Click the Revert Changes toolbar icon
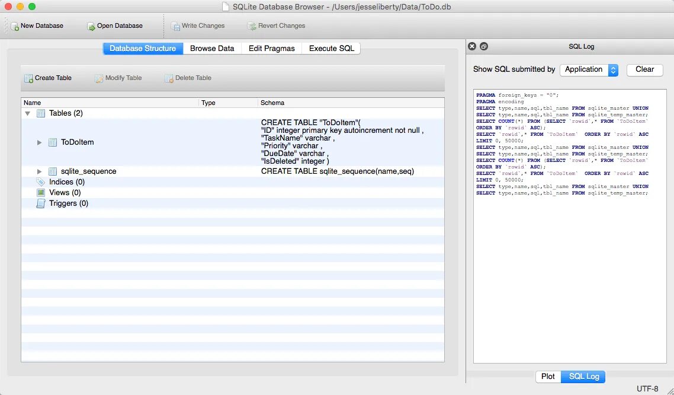Screen dimensions: 674x395 tap(252, 26)
